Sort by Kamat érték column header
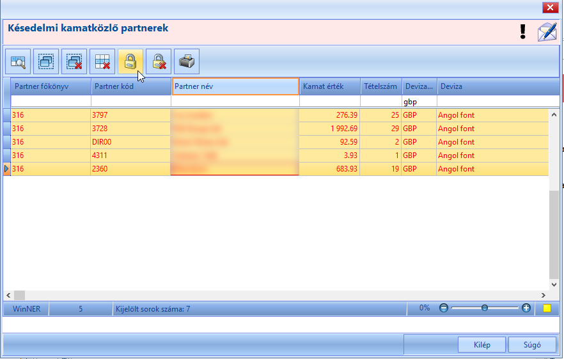 [330, 86]
